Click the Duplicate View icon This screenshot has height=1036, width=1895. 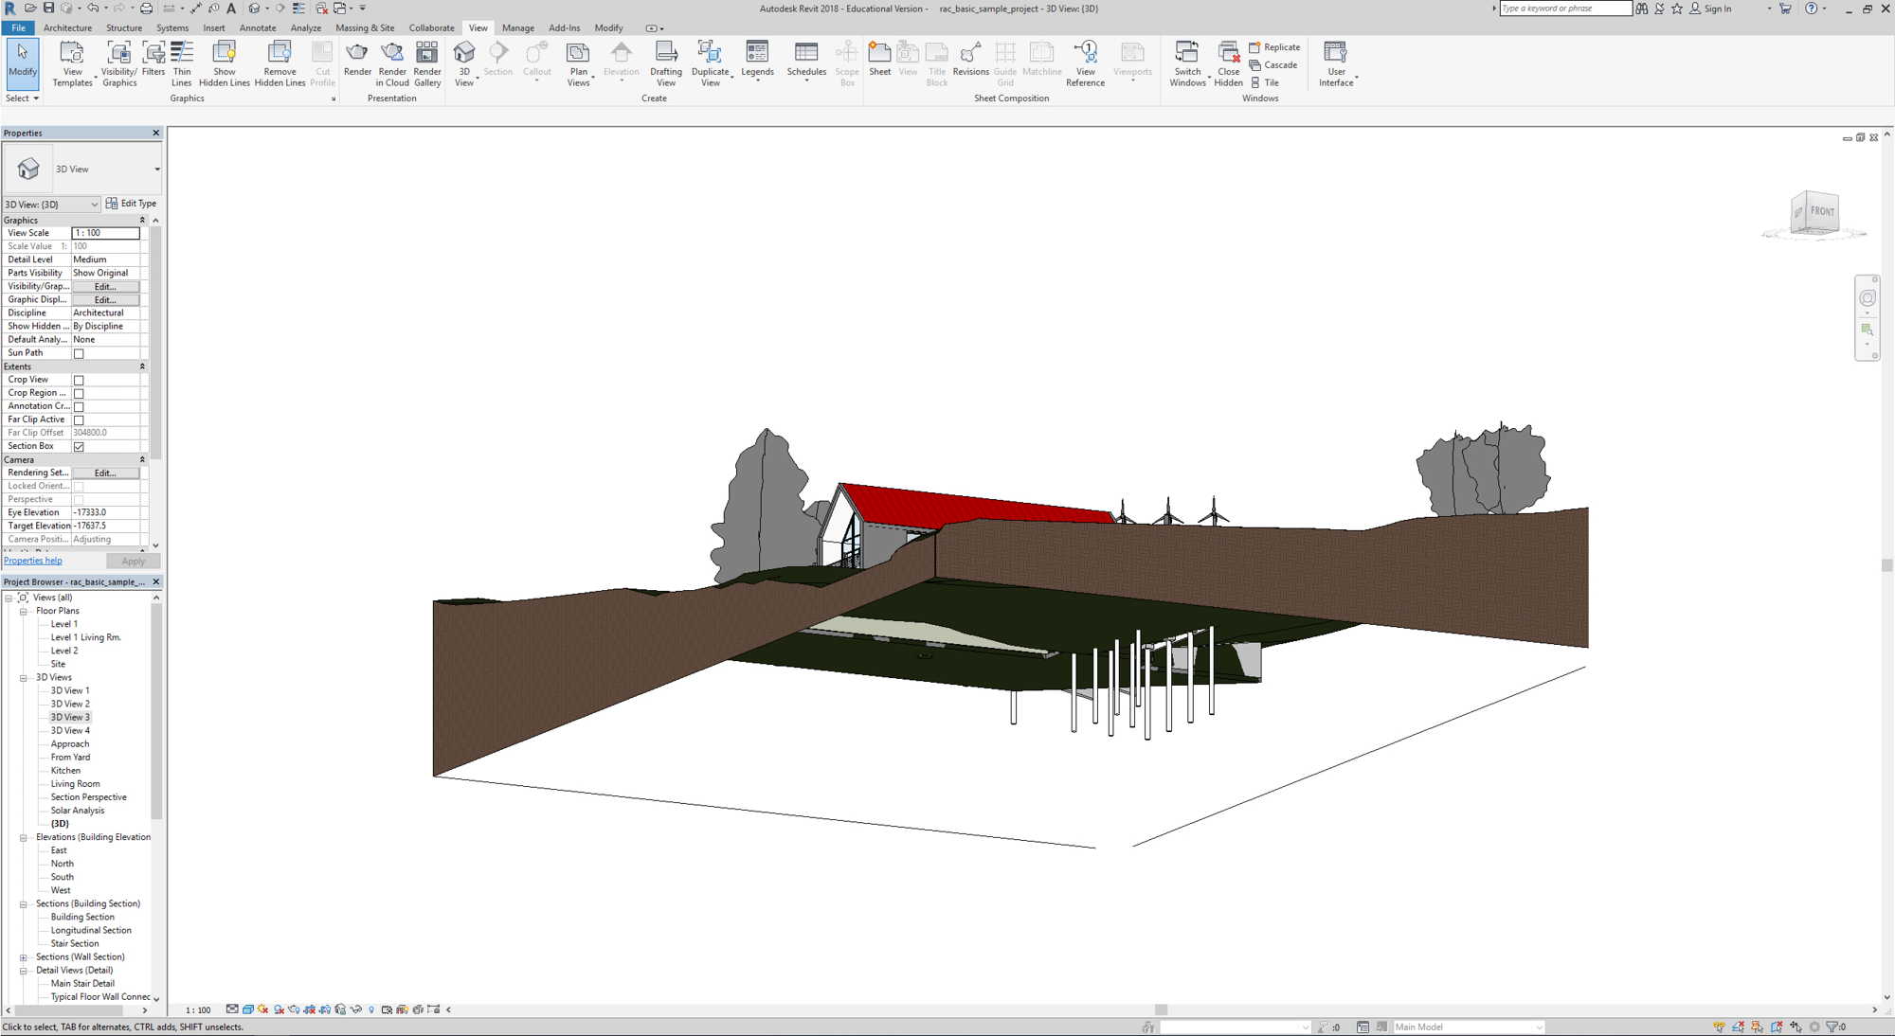click(710, 63)
